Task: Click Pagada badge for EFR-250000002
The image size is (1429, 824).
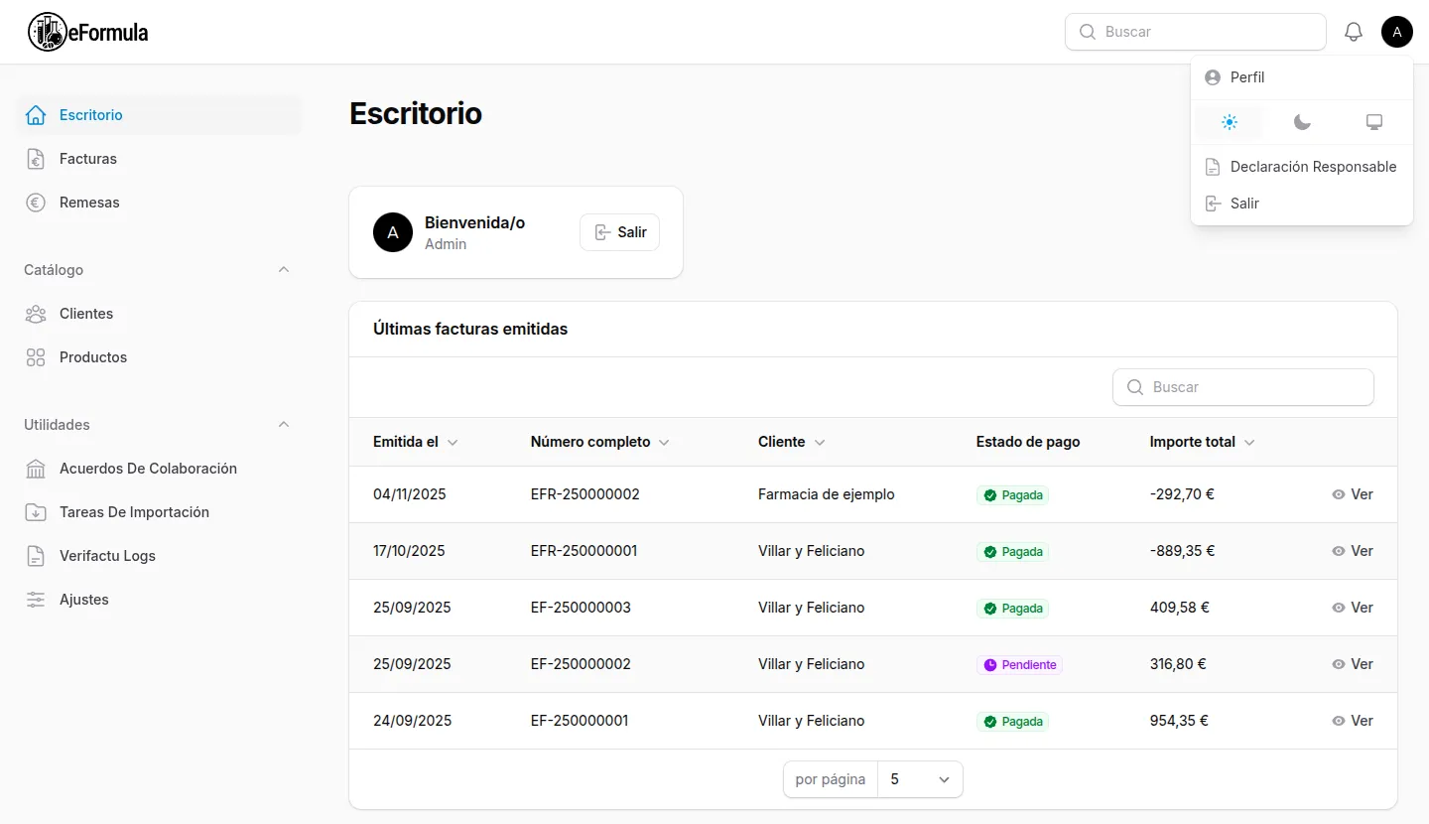Action: click(x=1012, y=495)
